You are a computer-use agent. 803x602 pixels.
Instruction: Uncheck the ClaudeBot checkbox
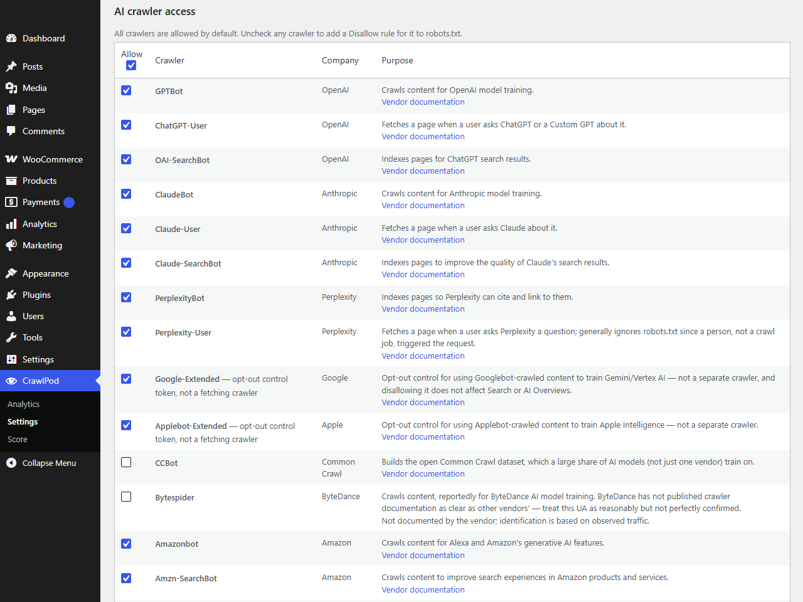pos(126,194)
